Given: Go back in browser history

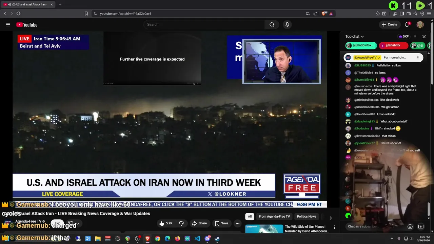Looking at the screenshot, I should pos(5,14).
